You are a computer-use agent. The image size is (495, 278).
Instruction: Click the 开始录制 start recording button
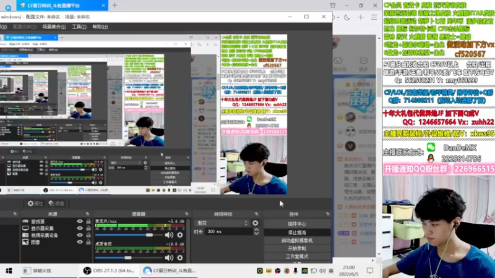click(297, 248)
